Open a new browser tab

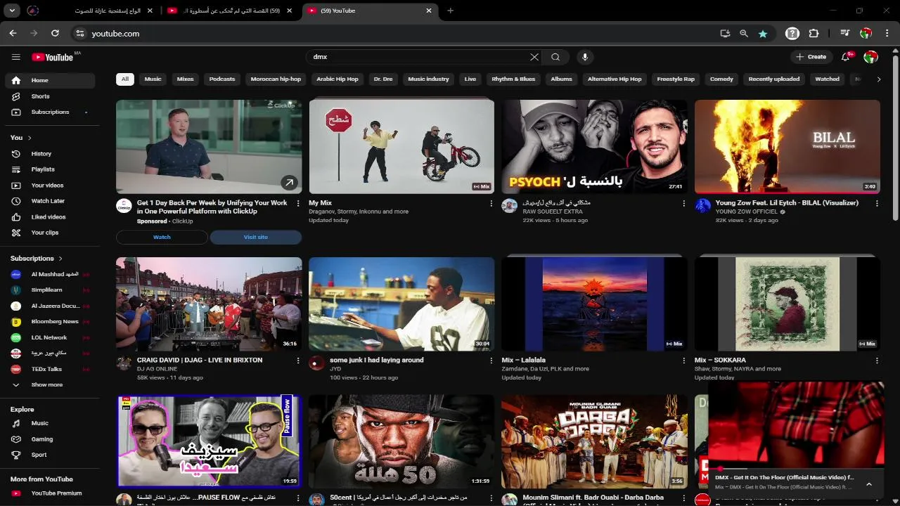click(x=450, y=11)
